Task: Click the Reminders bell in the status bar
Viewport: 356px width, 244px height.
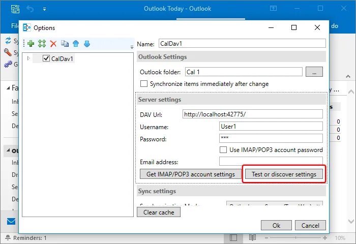Action: point(8,237)
